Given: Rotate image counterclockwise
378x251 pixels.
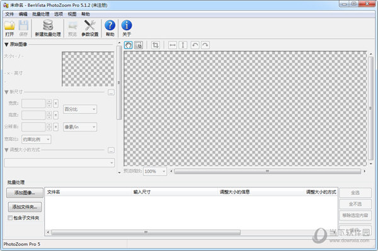Looking at the screenshot, I should (x=195, y=45).
